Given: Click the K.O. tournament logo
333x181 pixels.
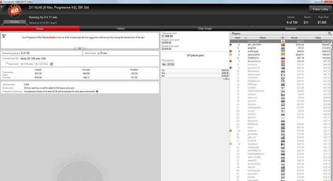Looking at the screenshot, I should point(14,11).
